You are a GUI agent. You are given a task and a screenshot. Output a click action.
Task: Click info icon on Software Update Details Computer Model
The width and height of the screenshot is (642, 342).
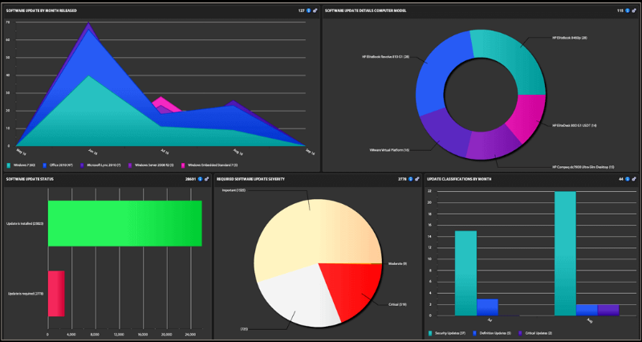tap(628, 10)
